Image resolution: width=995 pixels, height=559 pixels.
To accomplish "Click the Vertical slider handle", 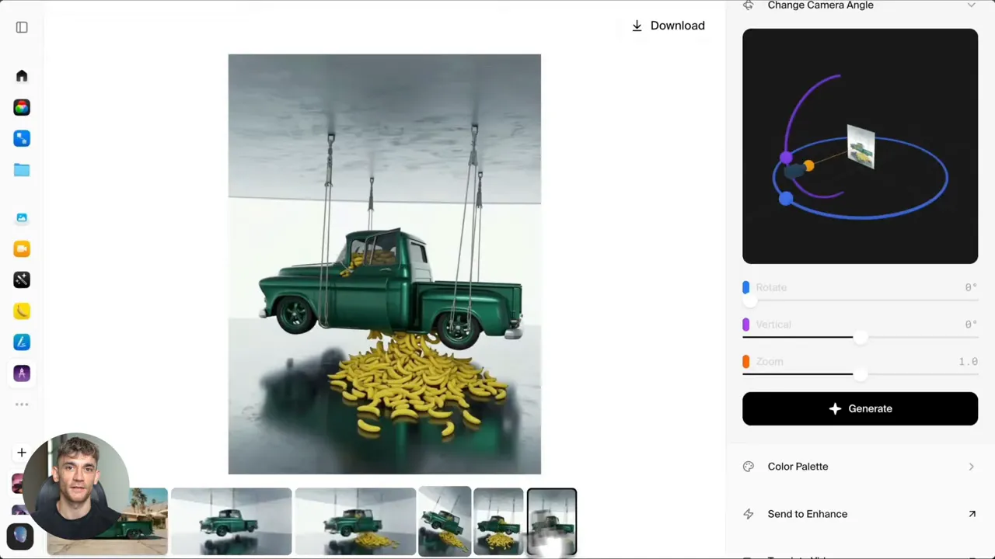I will [860, 337].
